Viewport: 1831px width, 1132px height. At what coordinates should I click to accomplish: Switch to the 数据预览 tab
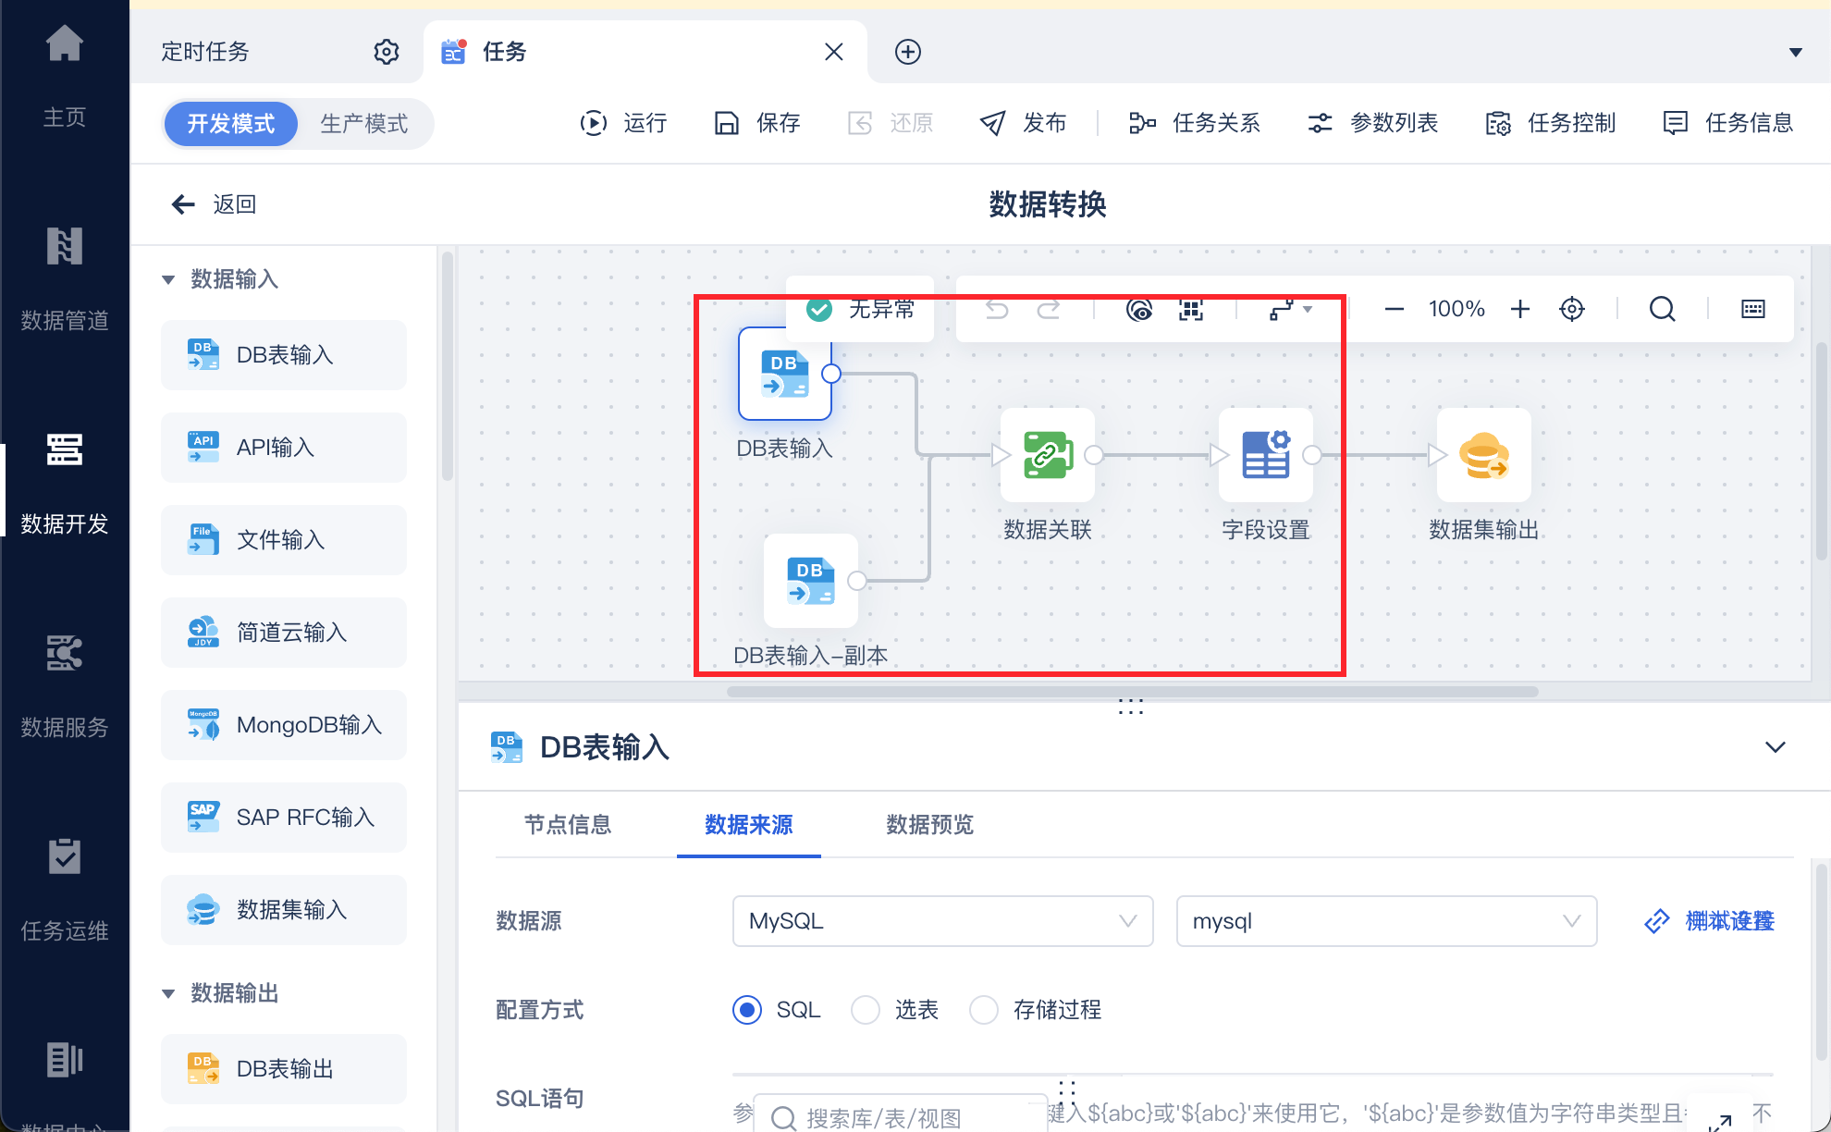click(x=929, y=825)
